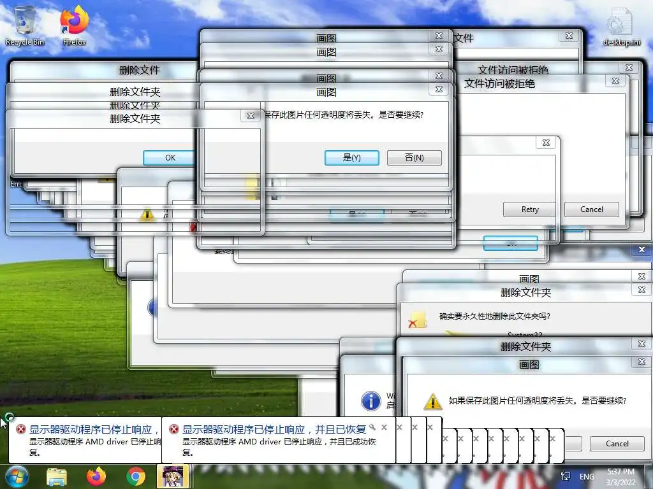Open the Recycle Bin desktop icon
This screenshot has height=489, width=653.
pos(25,25)
